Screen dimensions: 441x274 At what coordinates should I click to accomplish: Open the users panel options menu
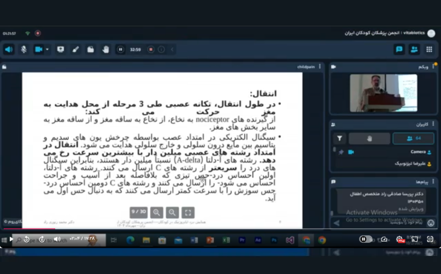coord(433,124)
